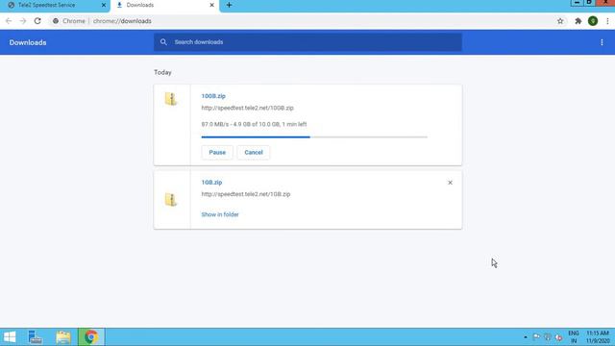Screen dimensions: 615x346
Task: Go back to the previous page
Action: point(9,21)
